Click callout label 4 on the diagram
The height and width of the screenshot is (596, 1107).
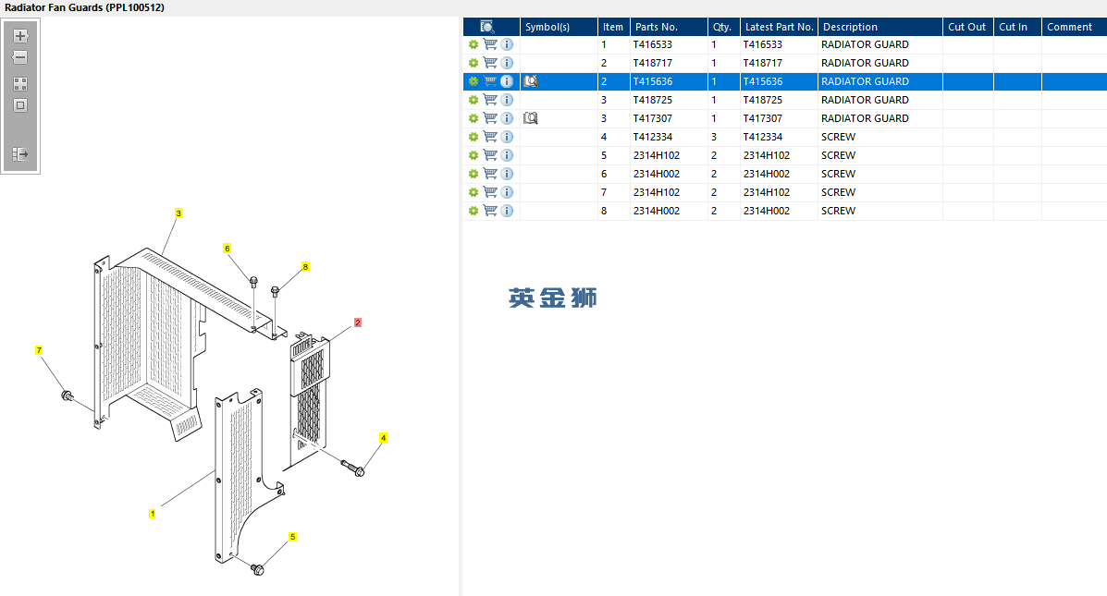(x=383, y=437)
